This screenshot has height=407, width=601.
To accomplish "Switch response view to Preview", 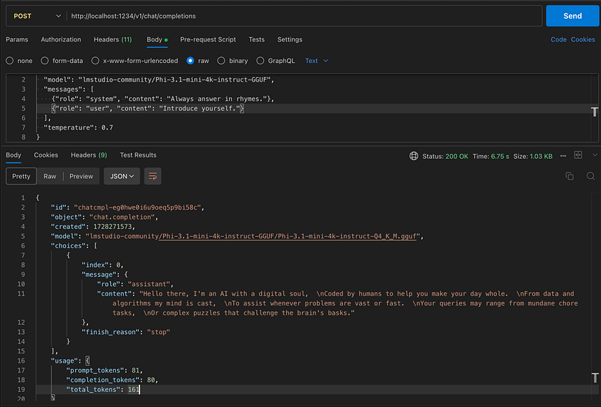I will tap(81, 176).
